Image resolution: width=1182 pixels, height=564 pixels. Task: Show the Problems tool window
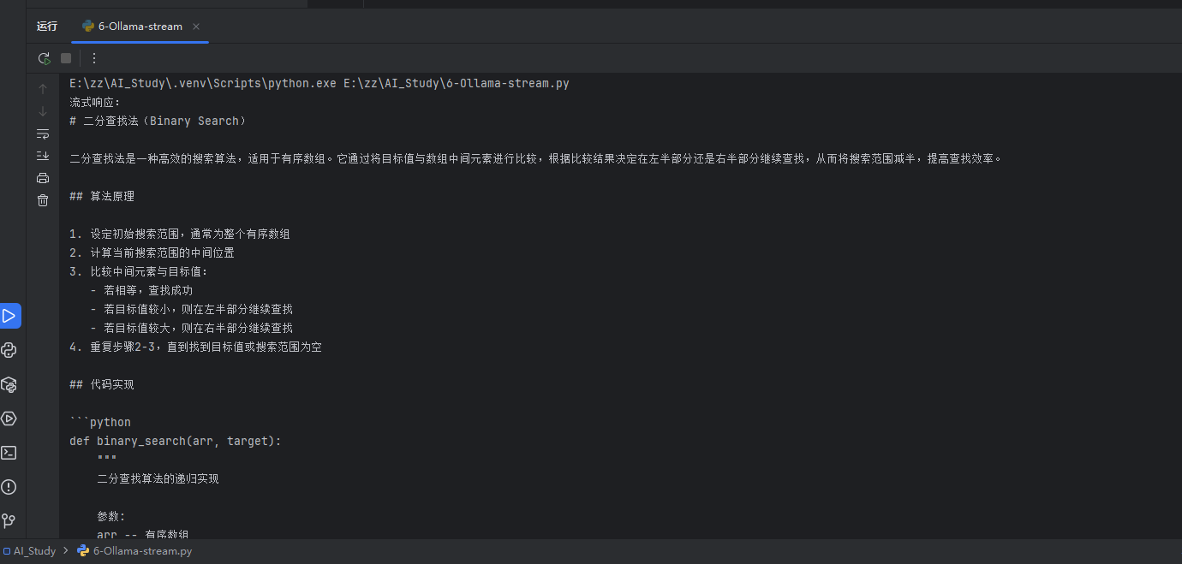[9, 487]
